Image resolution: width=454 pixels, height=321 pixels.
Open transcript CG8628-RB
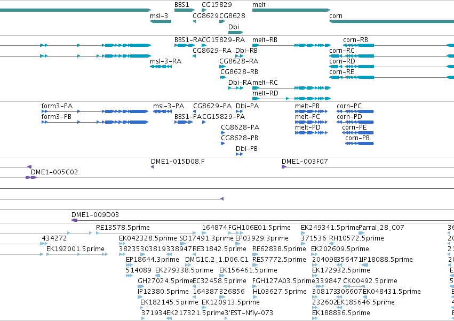[239, 72]
